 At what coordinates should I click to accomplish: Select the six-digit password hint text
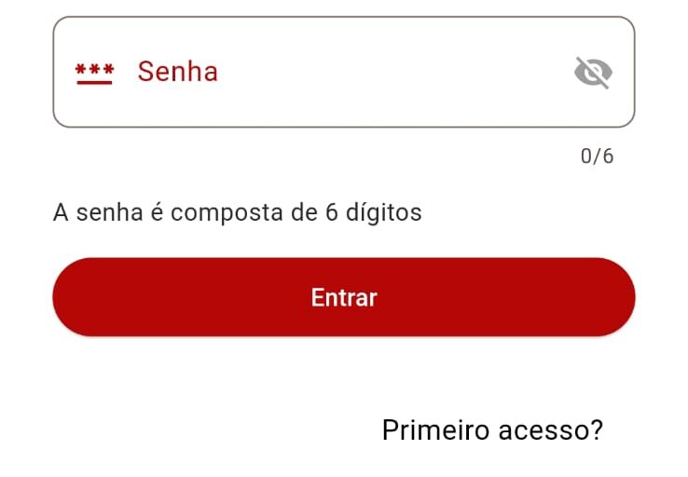[238, 212]
